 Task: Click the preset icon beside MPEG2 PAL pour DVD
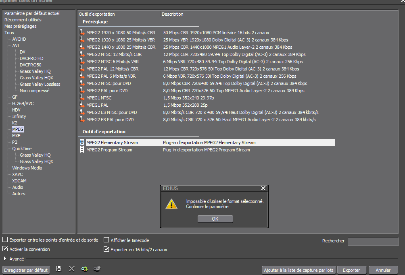point(82,90)
